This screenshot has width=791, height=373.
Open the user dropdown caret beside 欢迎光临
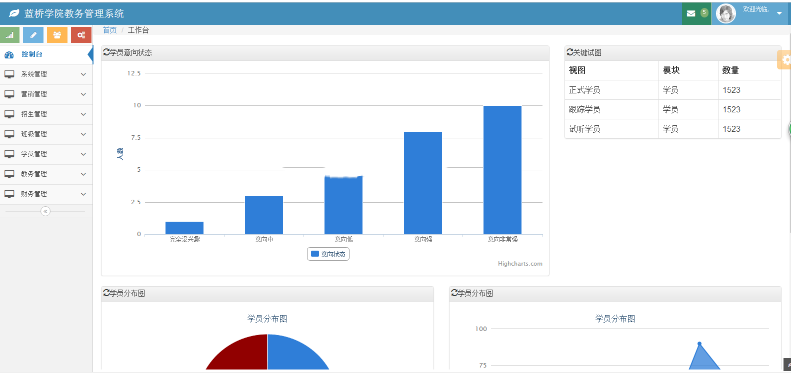coord(779,13)
